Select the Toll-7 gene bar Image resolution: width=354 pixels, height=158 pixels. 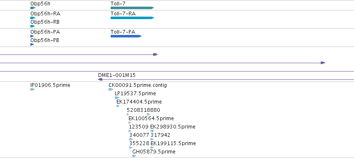tap(132, 8)
